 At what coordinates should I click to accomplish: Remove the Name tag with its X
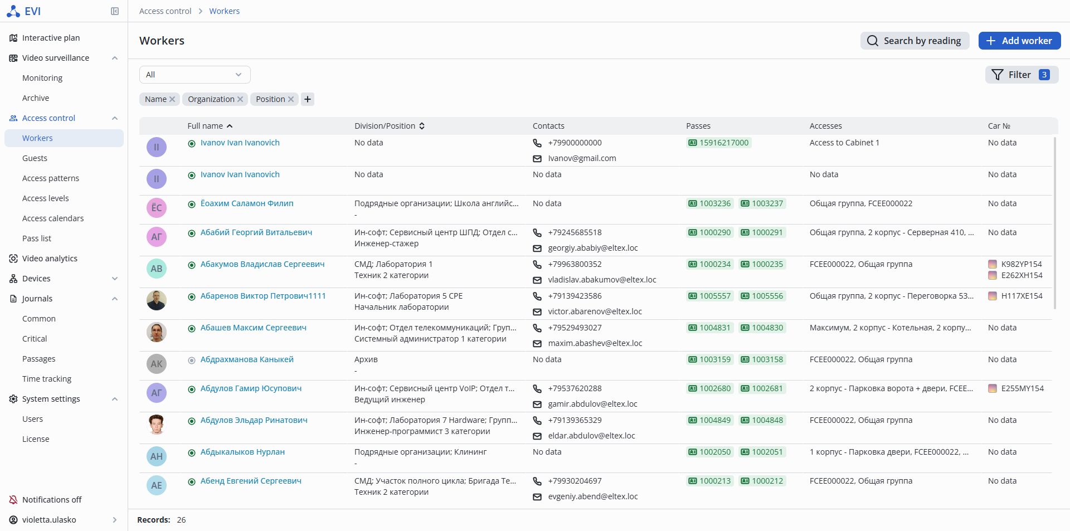pyautogui.click(x=172, y=99)
